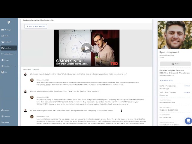The image size is (192, 144).
Task: Go to Meetings in the sidebar
Action: 8,30
